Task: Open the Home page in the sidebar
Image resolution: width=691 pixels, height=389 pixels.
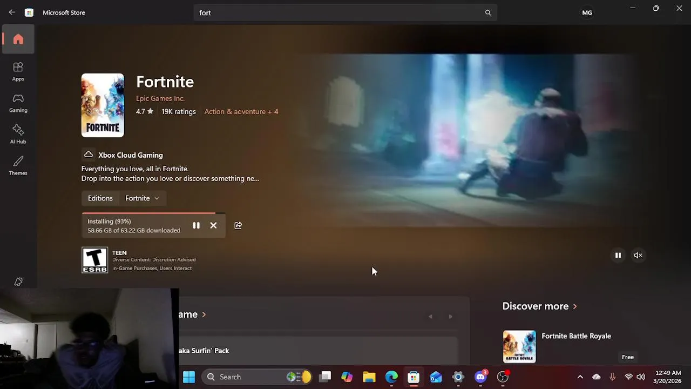Action: tap(18, 39)
